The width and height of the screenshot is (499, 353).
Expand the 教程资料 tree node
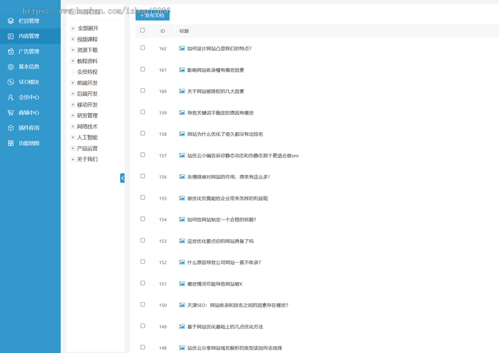[73, 61]
